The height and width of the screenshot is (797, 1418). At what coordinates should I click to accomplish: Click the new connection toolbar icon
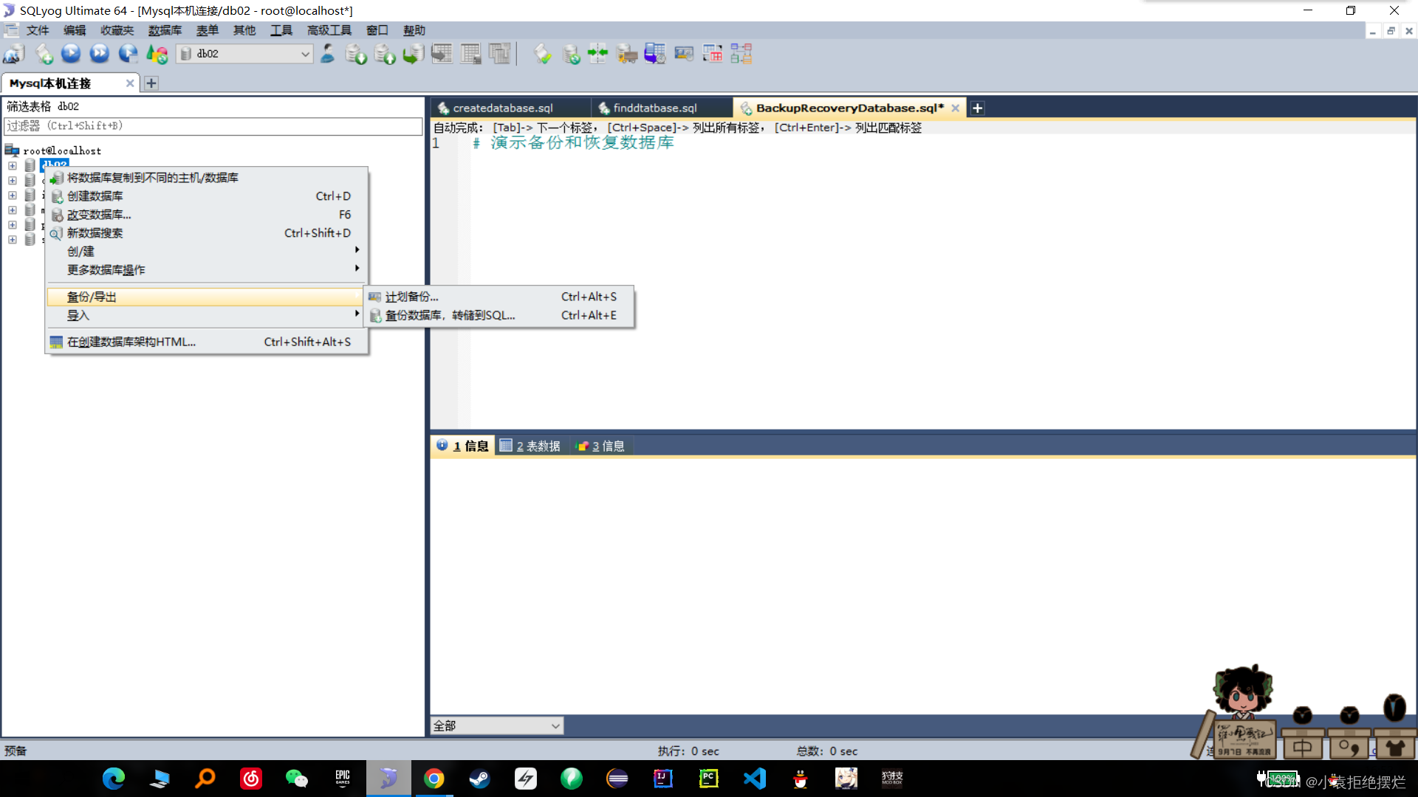[14, 54]
